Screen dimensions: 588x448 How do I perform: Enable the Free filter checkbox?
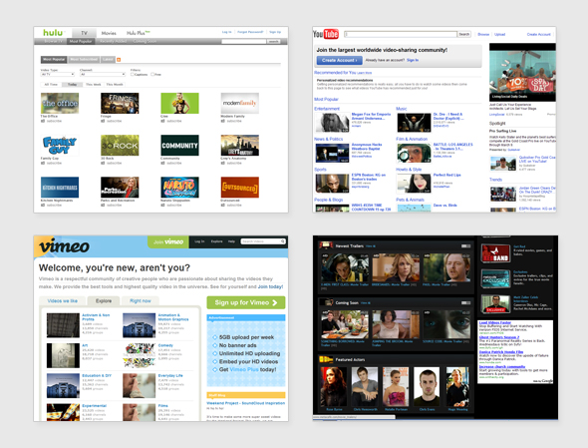(152, 75)
